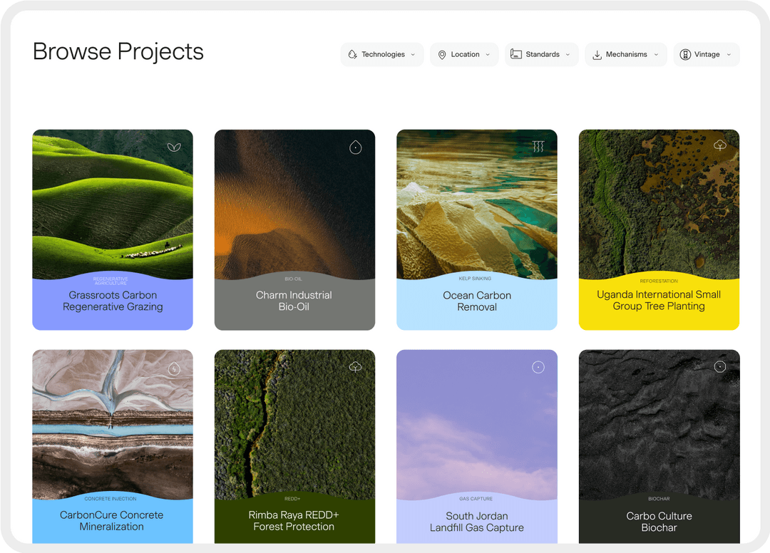Image resolution: width=770 pixels, height=553 pixels.
Task: Open Grassroots Carbon Regenerative Grazing title
Action: click(x=113, y=301)
